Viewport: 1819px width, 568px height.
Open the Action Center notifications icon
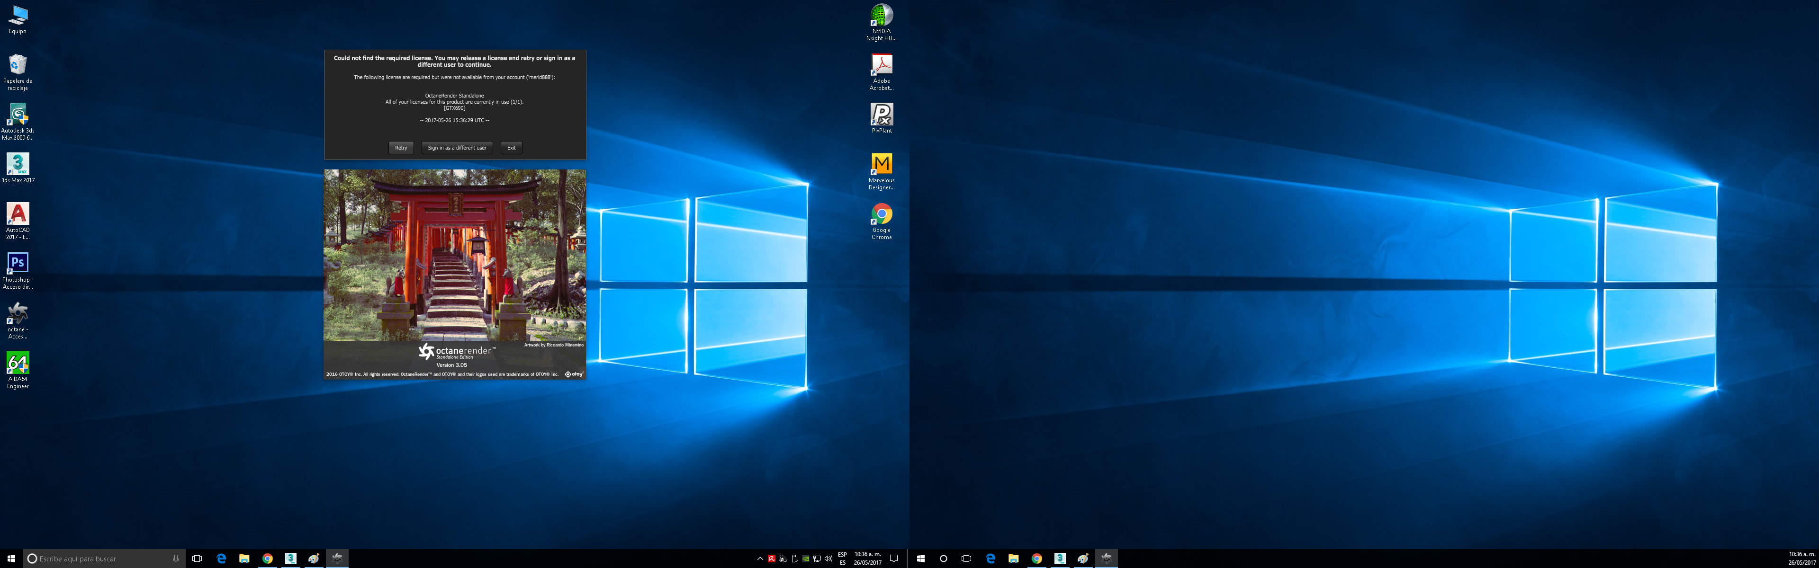tap(893, 559)
